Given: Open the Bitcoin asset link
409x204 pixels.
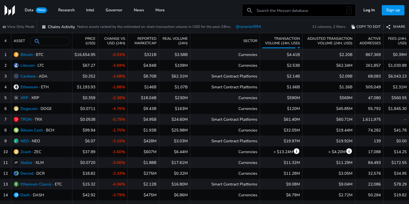Looking at the screenshot, I should (x=27, y=55).
